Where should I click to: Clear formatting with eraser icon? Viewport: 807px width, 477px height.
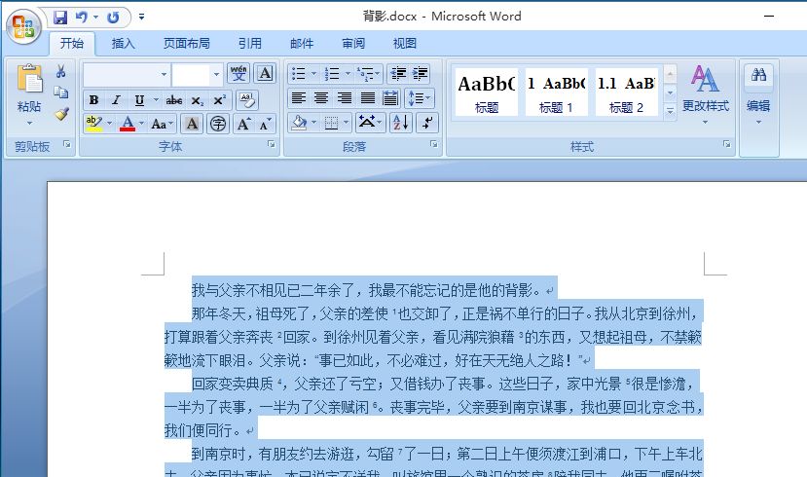247,100
